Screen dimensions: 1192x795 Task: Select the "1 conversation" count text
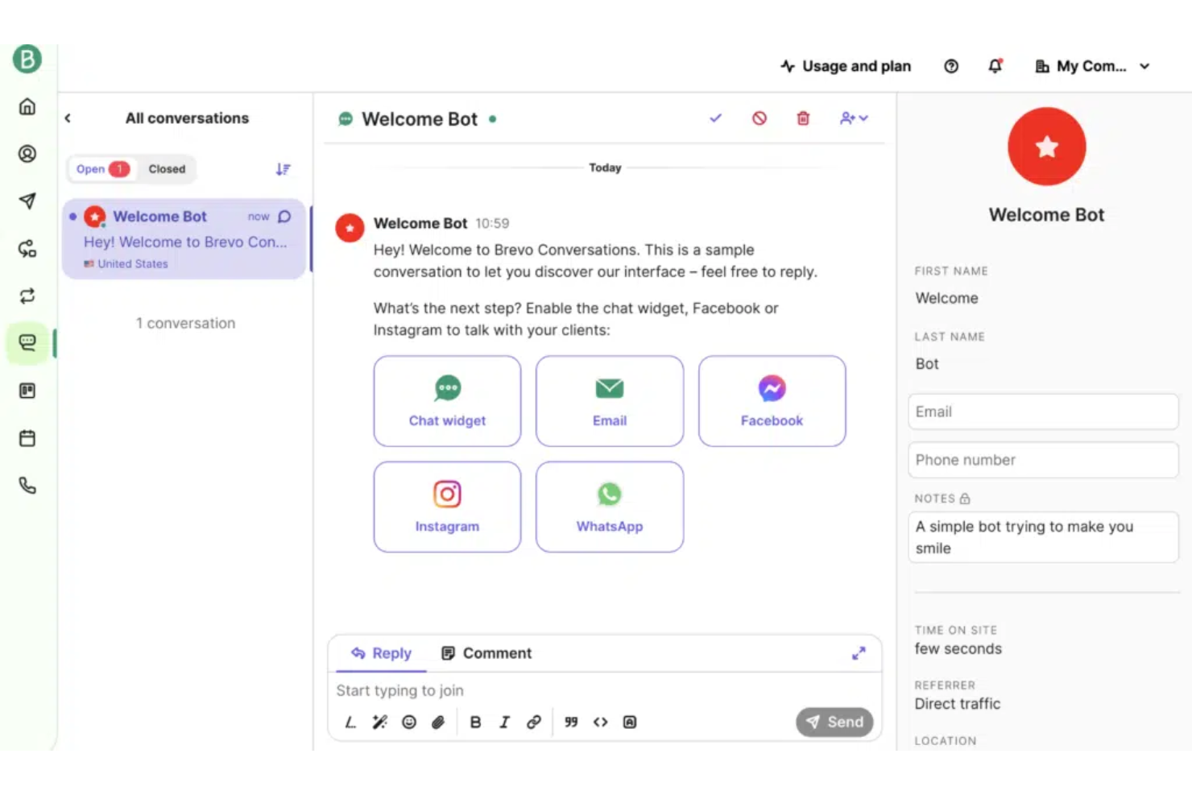coord(185,323)
